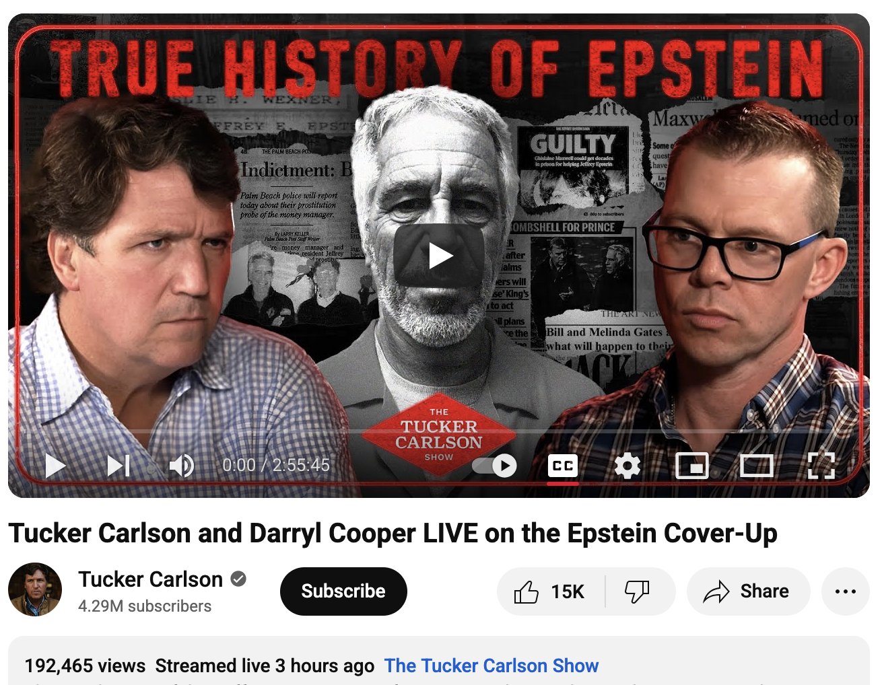
Task: Expand the video description box
Action: 439,661
